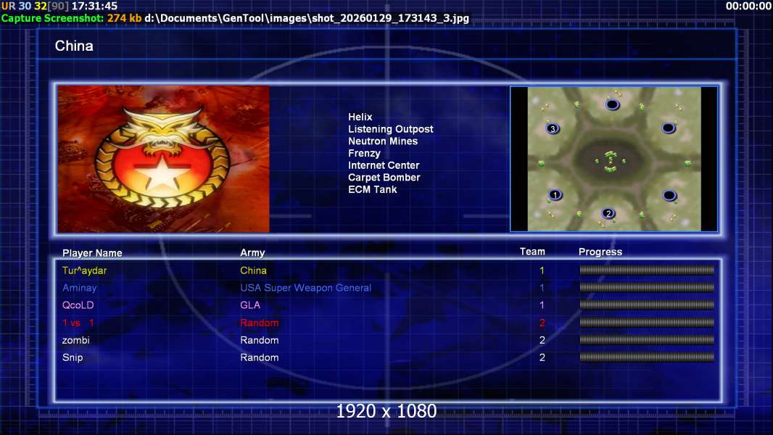Click start position marker 3 on minimap
This screenshot has width=773, height=435.
click(553, 128)
